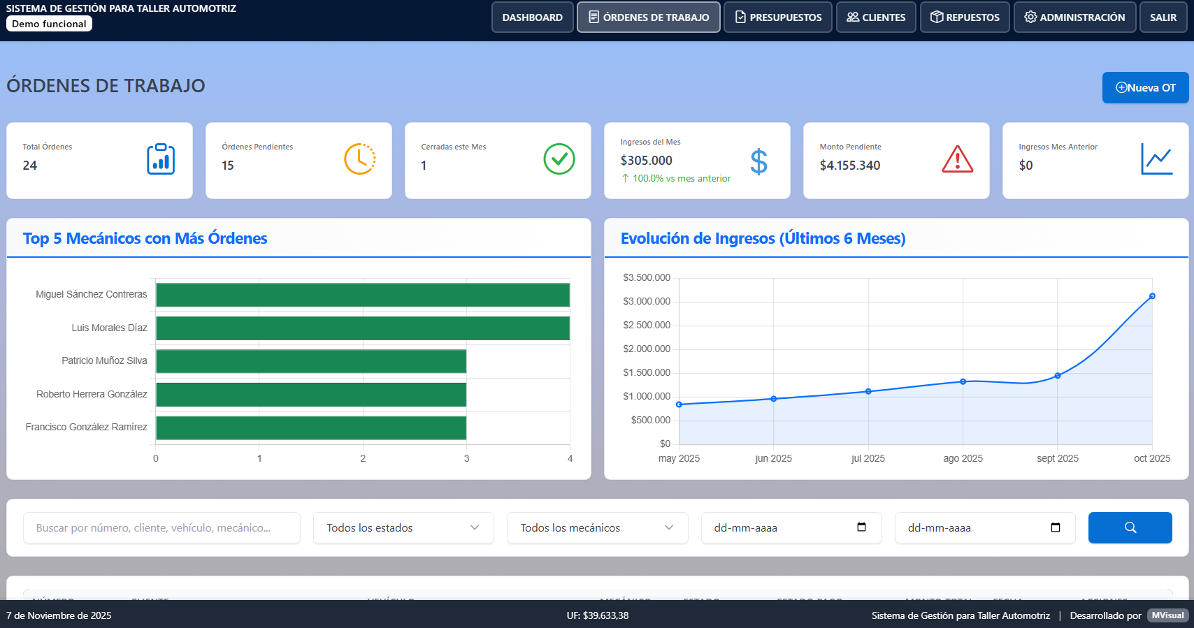Click the ago 2025 data point on income chart
Viewport: 1194px width, 628px height.
963,381
